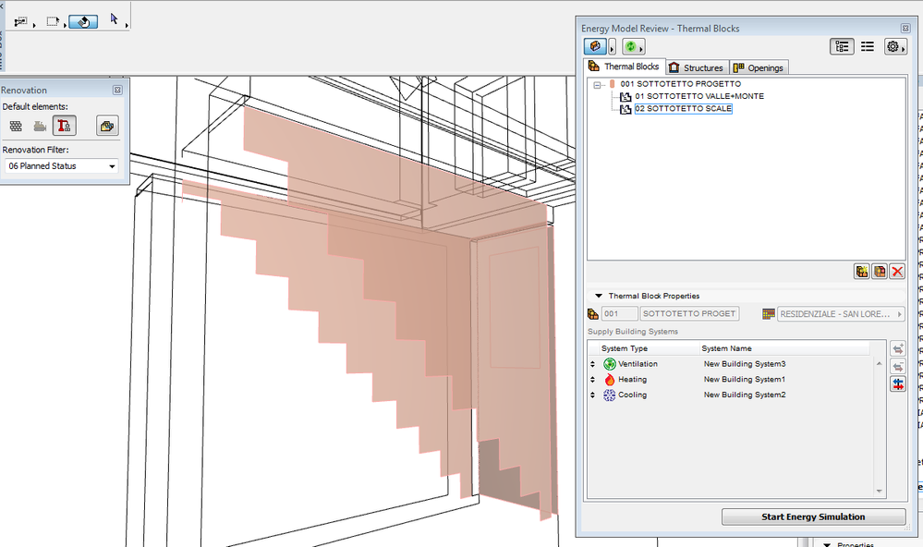This screenshot has width=923, height=547.
Task: Collapse the Thermal Block Properties section
Action: pos(599,296)
